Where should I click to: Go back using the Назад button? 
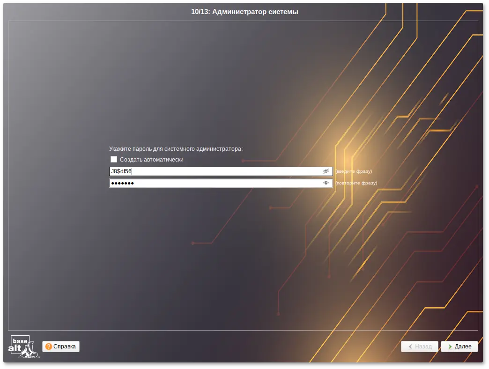click(420, 347)
